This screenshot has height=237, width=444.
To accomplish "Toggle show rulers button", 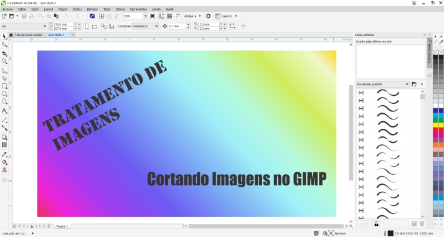I will coord(162,16).
